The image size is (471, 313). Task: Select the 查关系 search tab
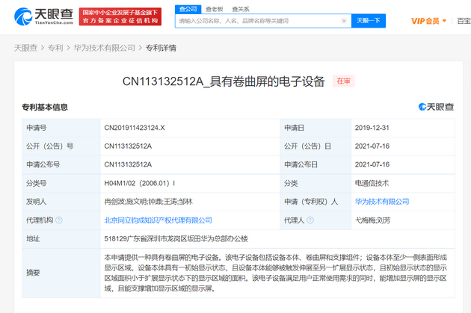(x=241, y=9)
